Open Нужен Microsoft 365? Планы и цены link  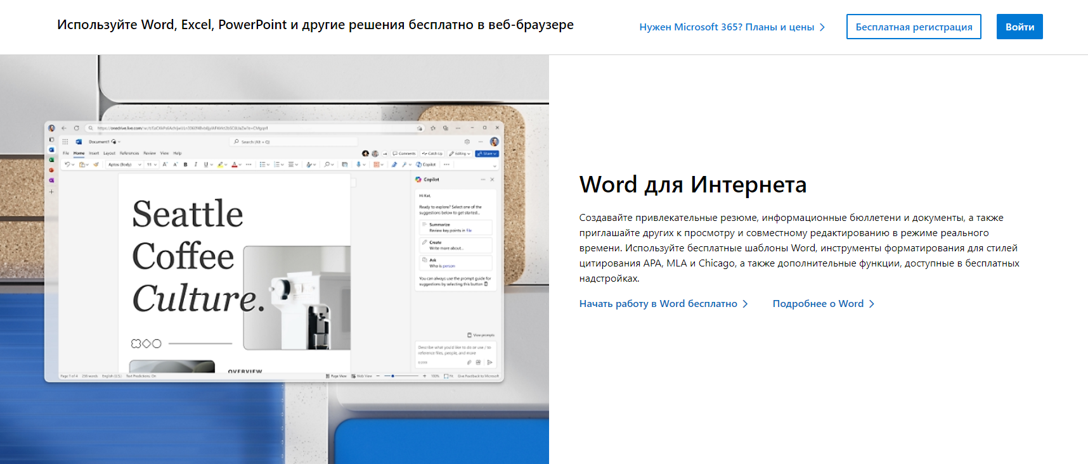coord(732,27)
